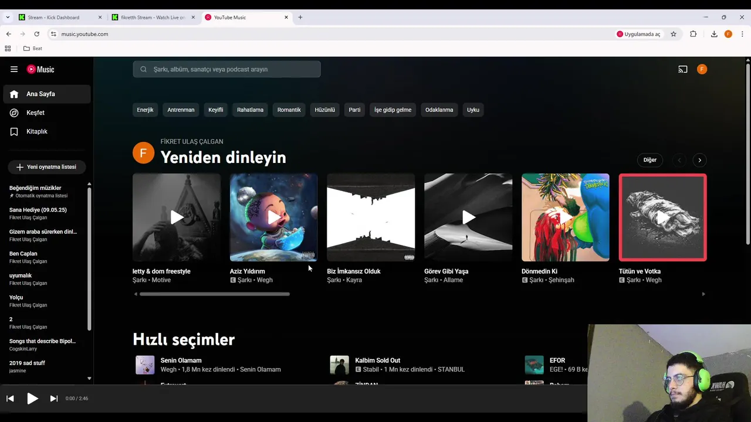Select the Uyku mood chip
Image resolution: width=751 pixels, height=422 pixels.
point(473,110)
